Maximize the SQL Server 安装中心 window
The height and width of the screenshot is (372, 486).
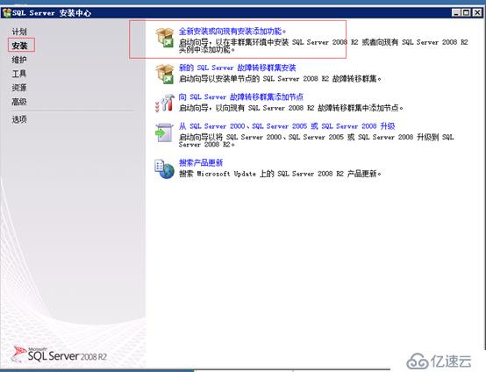pyautogui.click(x=466, y=12)
